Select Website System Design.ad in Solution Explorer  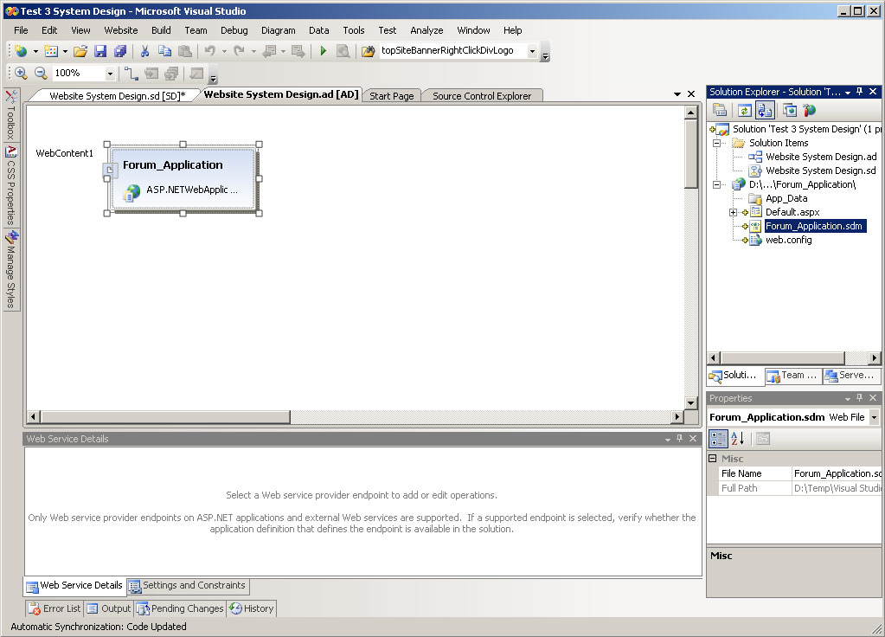pyautogui.click(x=821, y=157)
